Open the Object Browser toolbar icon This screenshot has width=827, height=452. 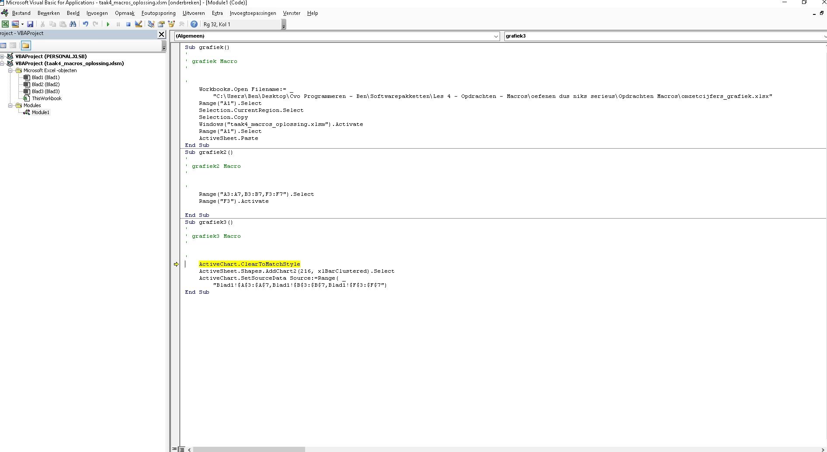tap(172, 24)
